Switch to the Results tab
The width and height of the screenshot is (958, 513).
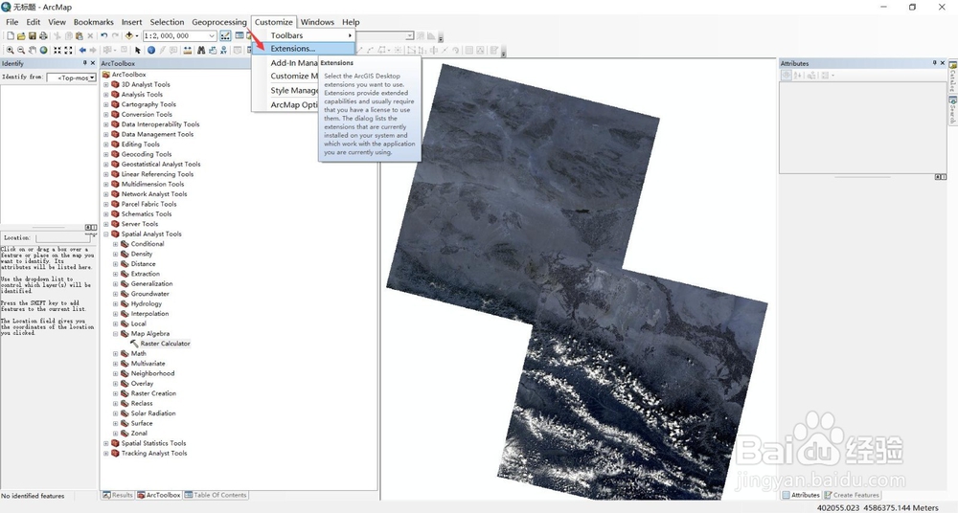117,495
